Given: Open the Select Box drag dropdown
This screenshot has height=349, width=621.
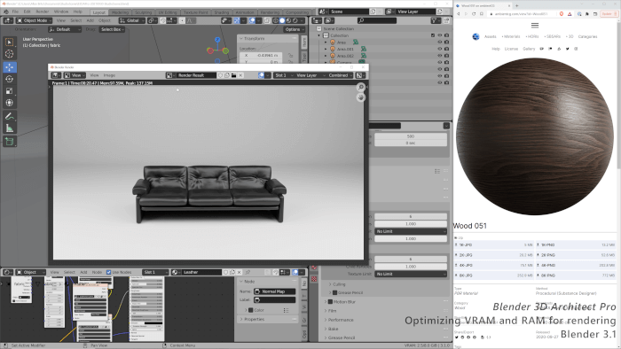Looking at the screenshot, I should coord(112,29).
